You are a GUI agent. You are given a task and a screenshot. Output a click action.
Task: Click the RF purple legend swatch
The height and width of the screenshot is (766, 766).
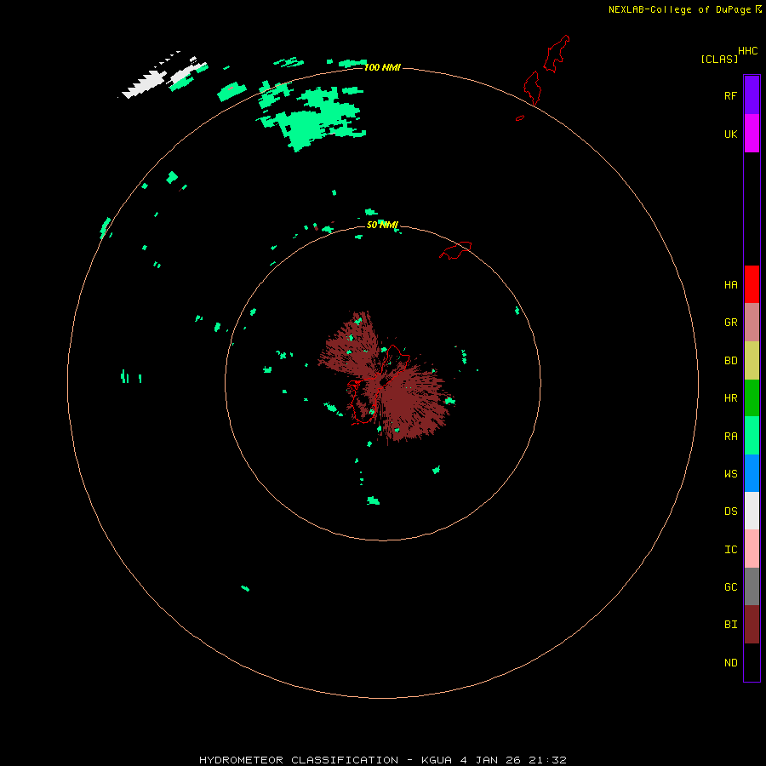tap(752, 95)
